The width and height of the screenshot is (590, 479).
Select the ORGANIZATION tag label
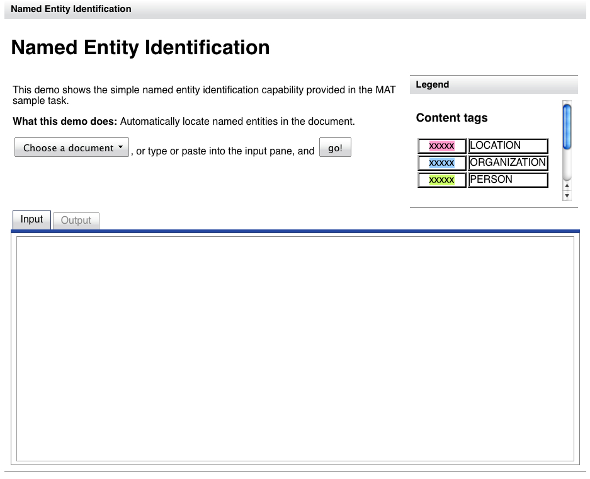coord(508,163)
